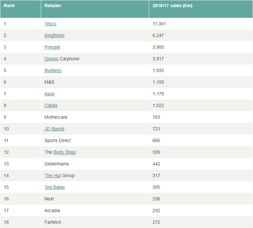Click the 599 sales figure
The image size is (253, 228).
(156, 152)
